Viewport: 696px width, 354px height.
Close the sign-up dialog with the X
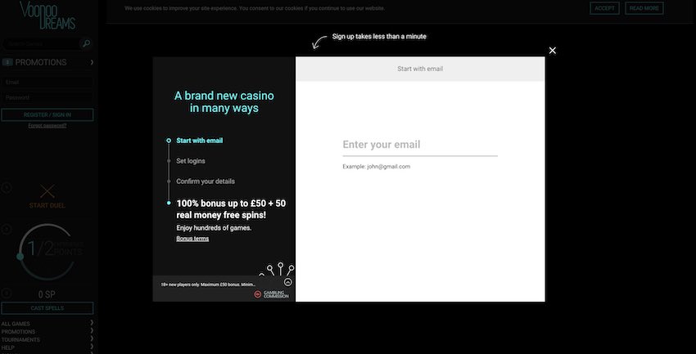[x=552, y=51]
